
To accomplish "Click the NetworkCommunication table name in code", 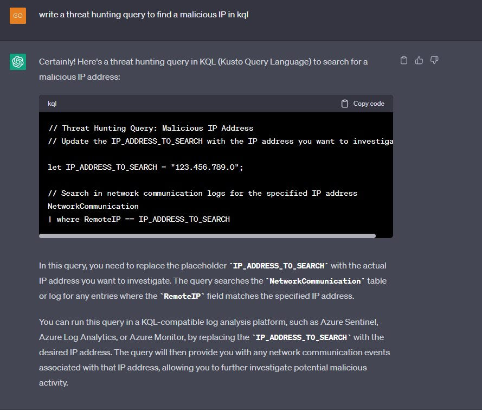I will (x=93, y=207).
